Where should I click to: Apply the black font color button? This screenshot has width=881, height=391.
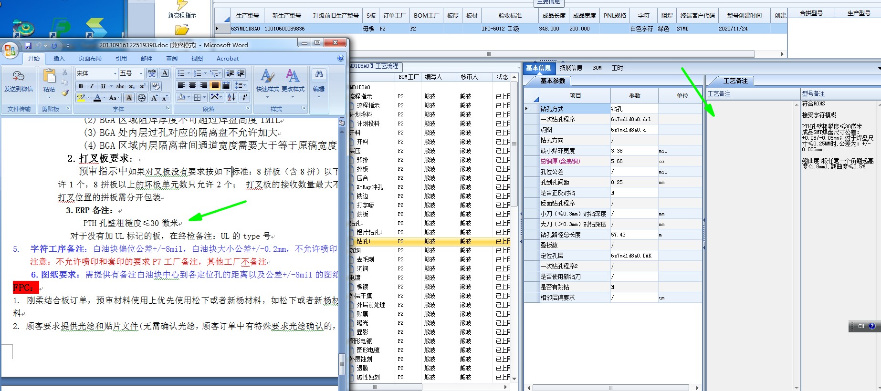tap(97, 98)
